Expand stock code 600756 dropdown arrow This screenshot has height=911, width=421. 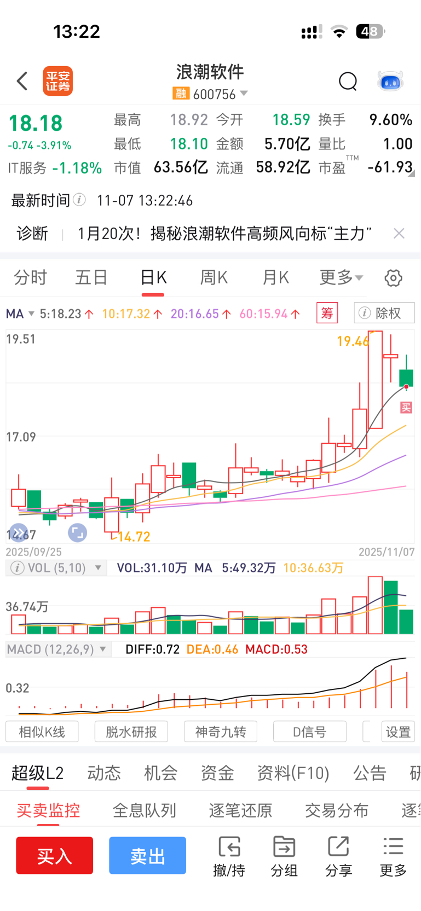click(x=244, y=93)
